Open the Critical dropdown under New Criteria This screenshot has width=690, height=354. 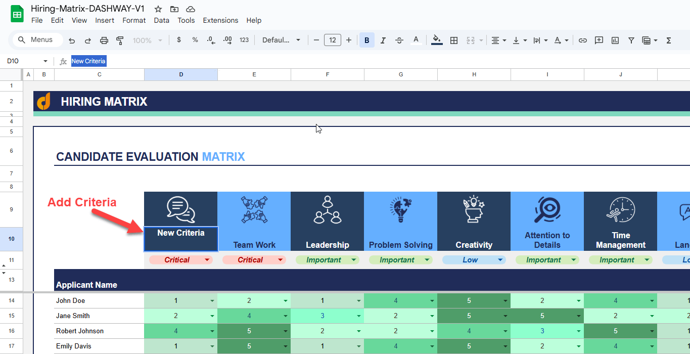pos(181,260)
